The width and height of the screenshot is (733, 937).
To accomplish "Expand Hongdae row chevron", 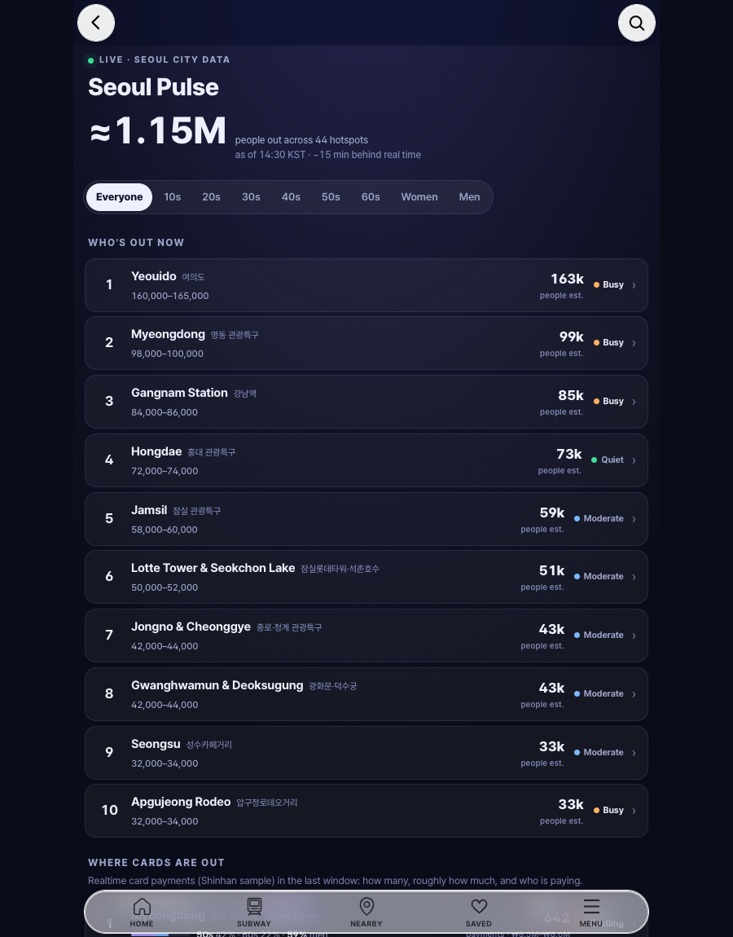I will [634, 460].
